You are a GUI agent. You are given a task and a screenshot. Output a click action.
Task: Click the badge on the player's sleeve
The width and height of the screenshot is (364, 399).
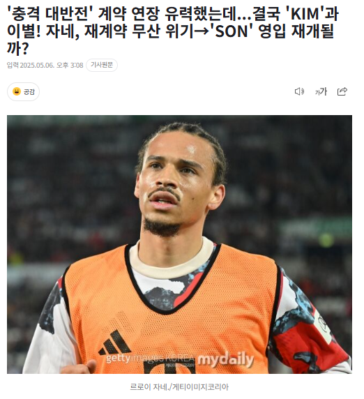point(323,326)
